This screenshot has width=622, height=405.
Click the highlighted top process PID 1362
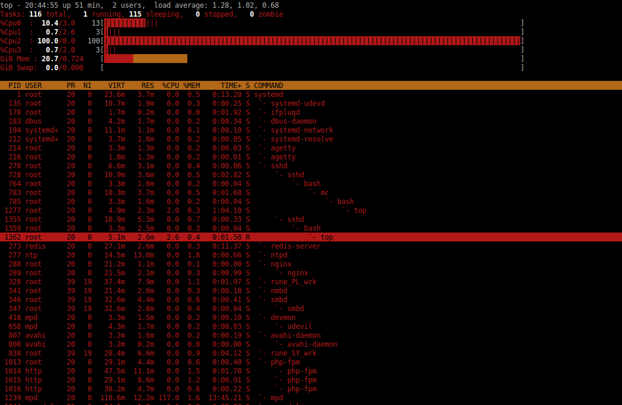pyautogui.click(x=311, y=237)
